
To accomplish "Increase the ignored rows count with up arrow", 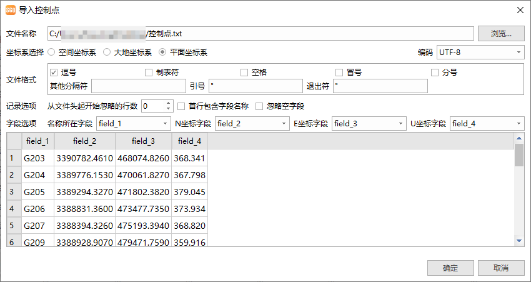I will click(168, 103).
